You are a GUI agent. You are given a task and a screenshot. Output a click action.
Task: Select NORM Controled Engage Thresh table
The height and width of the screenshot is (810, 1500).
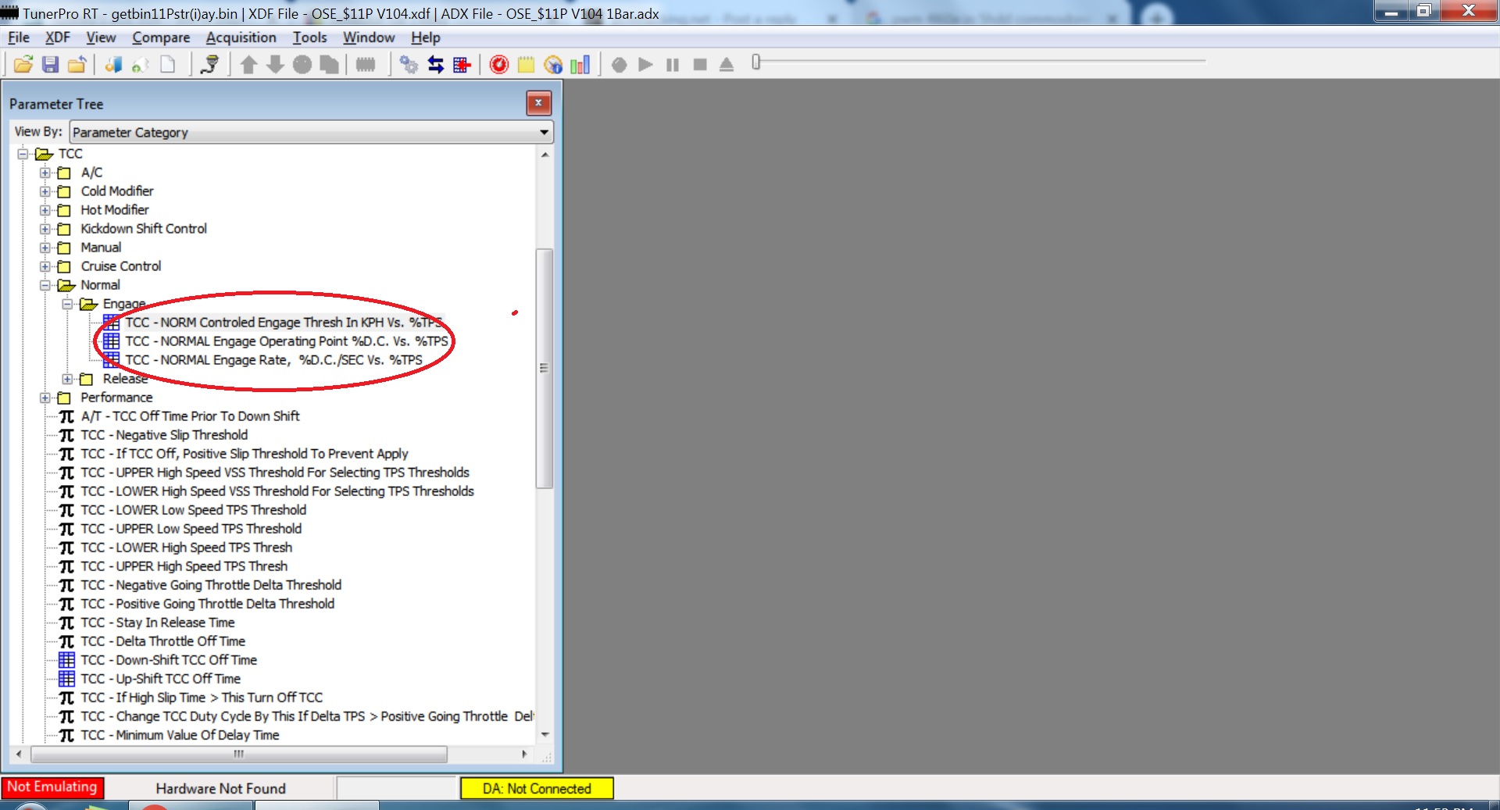pos(284,323)
